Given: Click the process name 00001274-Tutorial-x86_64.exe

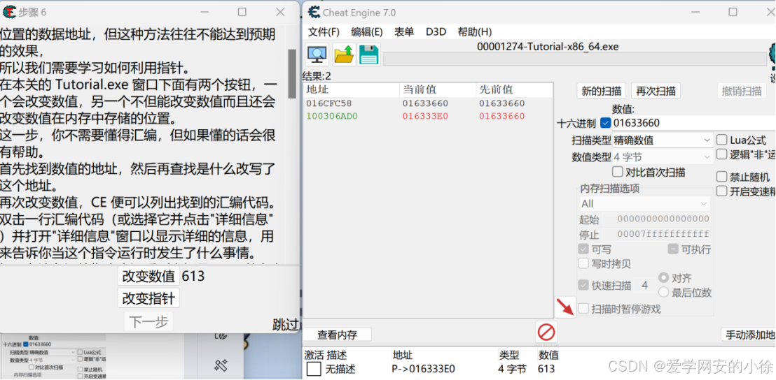Looking at the screenshot, I should 548,46.
